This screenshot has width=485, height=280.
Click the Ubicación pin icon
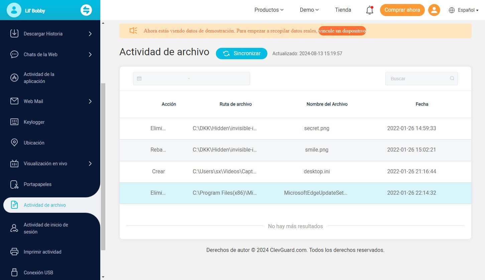[14, 143]
